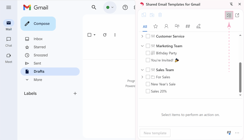Image resolution: width=244 pixels, height=140 pixels.
Task: Check the Marketing Team checkbox
Action: coord(148,46)
